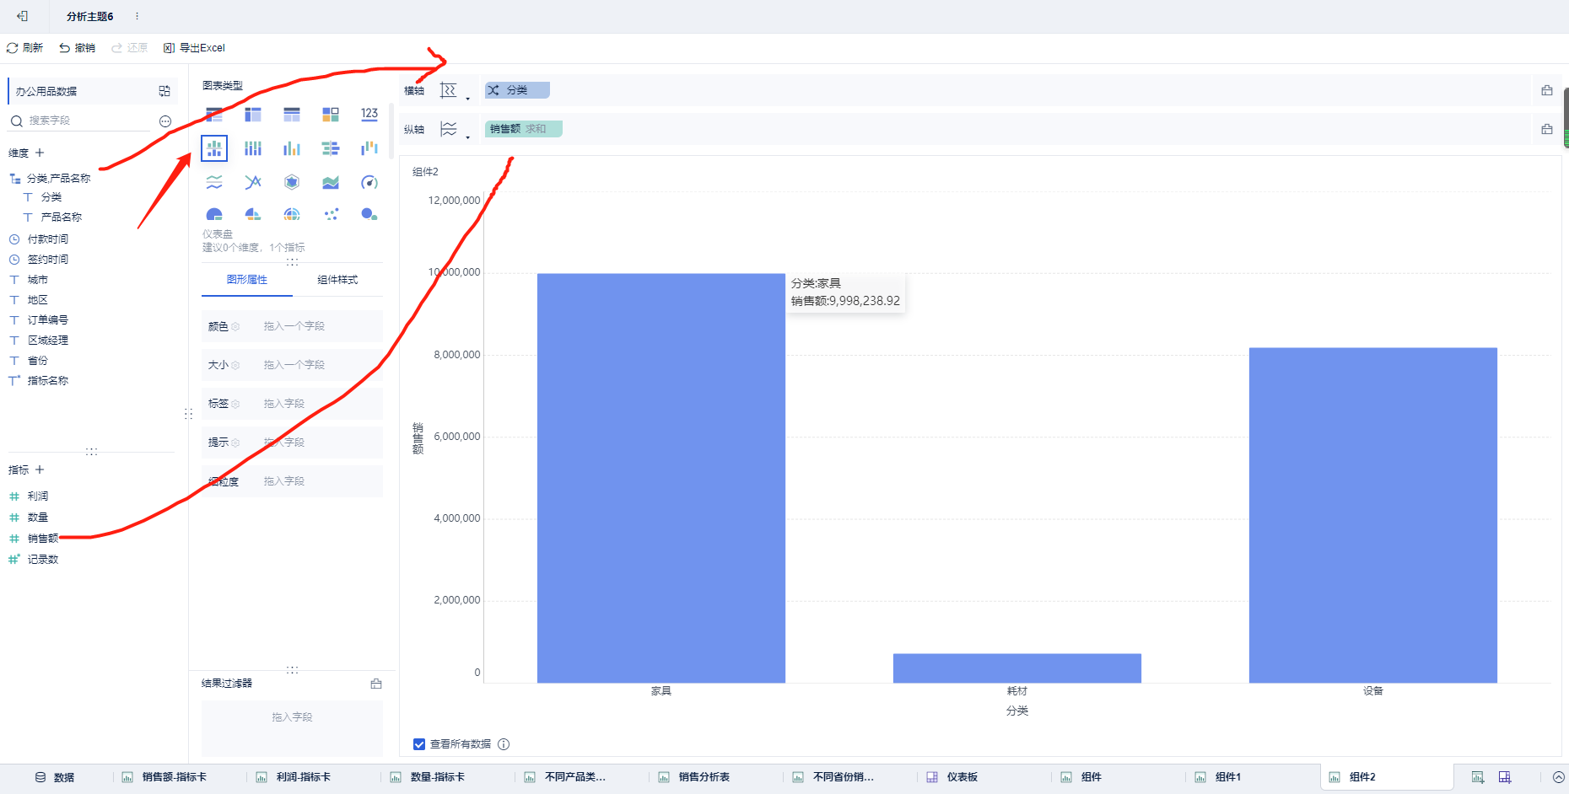The width and height of the screenshot is (1569, 794).
Task: Switch to the 组件样式 tab
Action: pos(337,280)
